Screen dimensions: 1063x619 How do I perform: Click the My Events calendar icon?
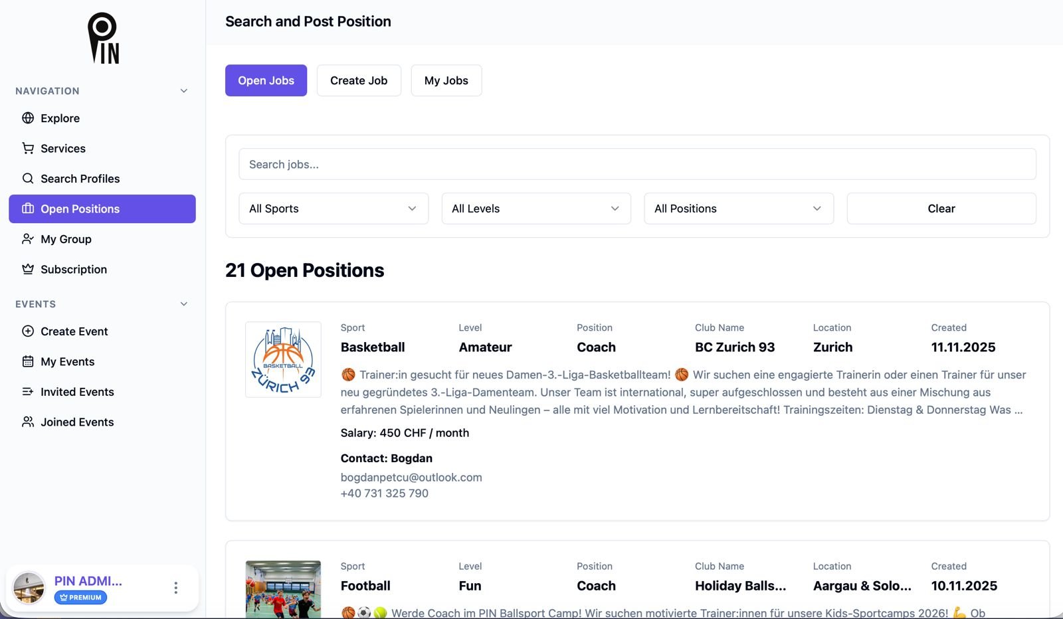coord(28,361)
